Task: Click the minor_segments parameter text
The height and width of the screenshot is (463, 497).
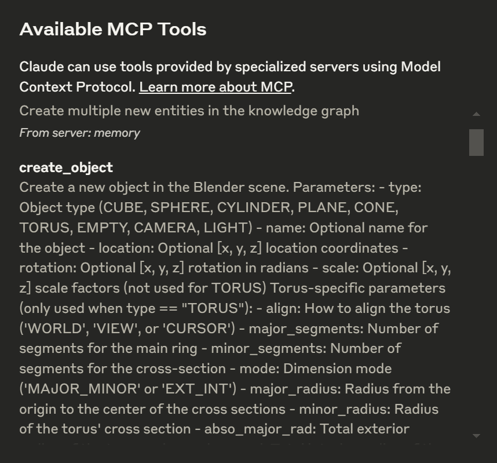Action: [268, 349]
